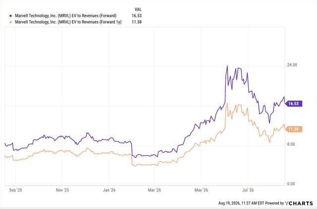Click the legend value 11.38 under VAL
The height and width of the screenshot is (209, 317).
tap(137, 22)
